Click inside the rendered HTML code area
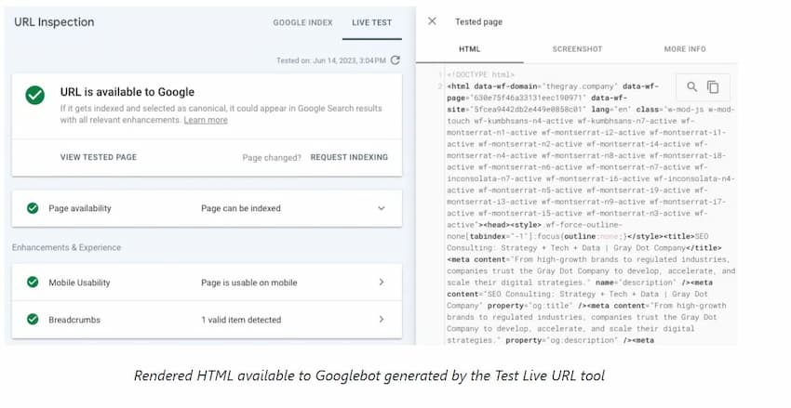This screenshot has width=791, height=408. 577,232
